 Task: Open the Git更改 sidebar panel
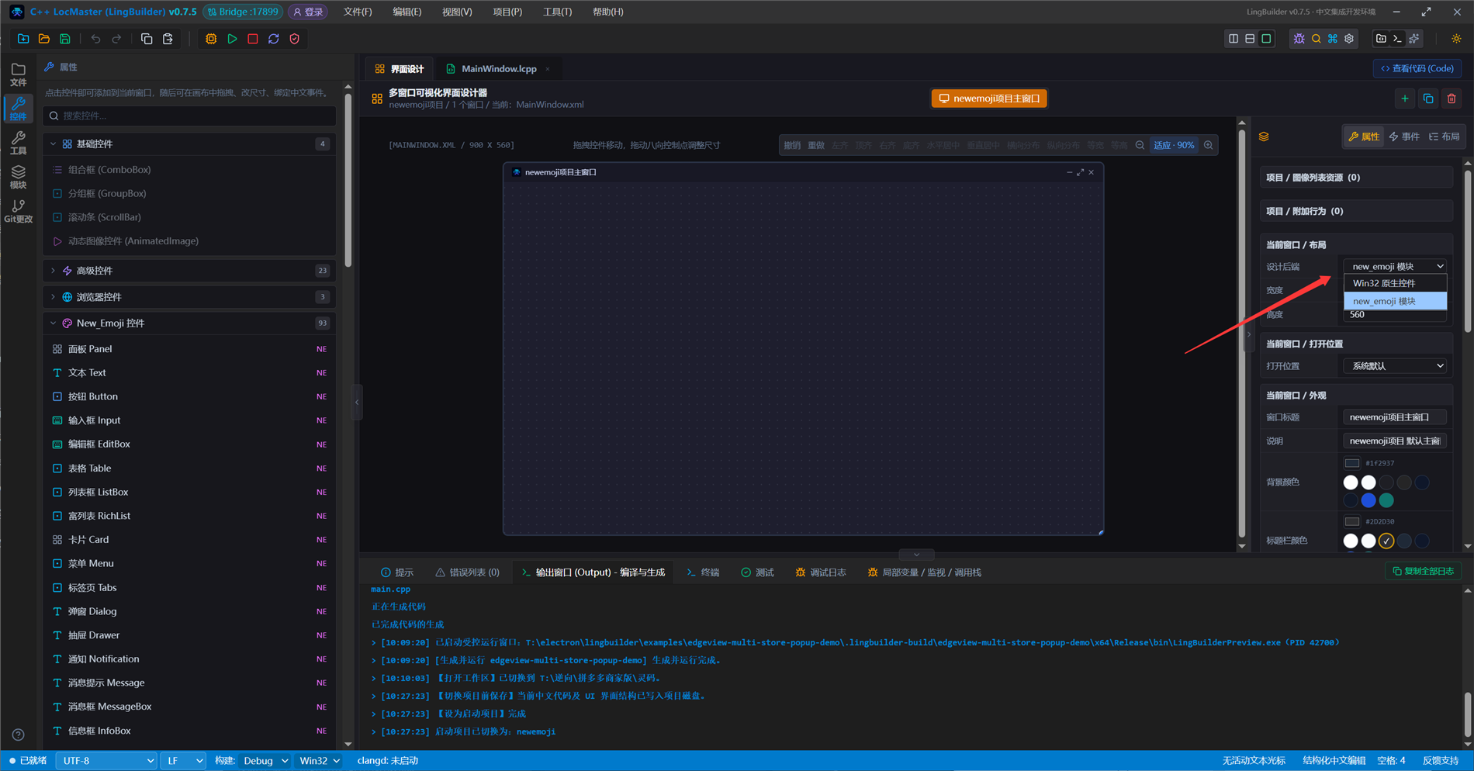click(x=18, y=211)
